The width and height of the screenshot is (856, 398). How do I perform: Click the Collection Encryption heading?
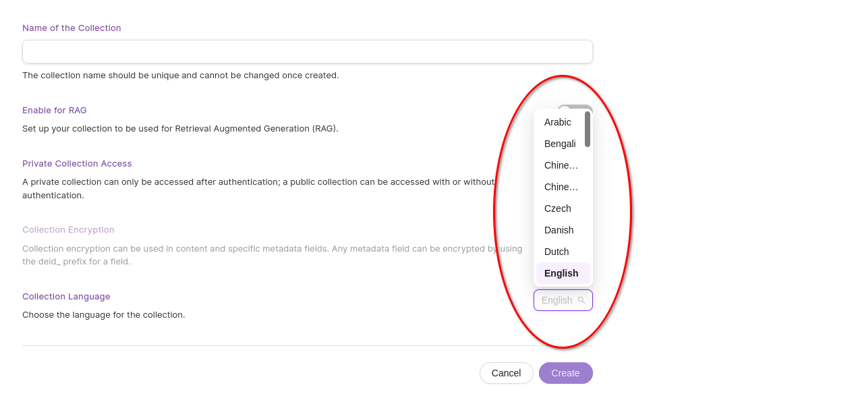pyautogui.click(x=68, y=229)
